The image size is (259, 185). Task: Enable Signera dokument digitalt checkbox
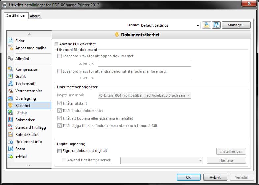pos(59,151)
